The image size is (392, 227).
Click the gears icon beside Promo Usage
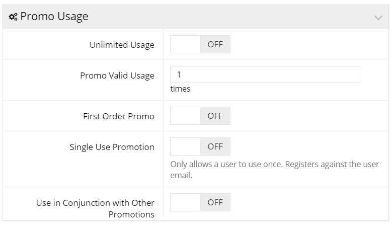tap(13, 17)
